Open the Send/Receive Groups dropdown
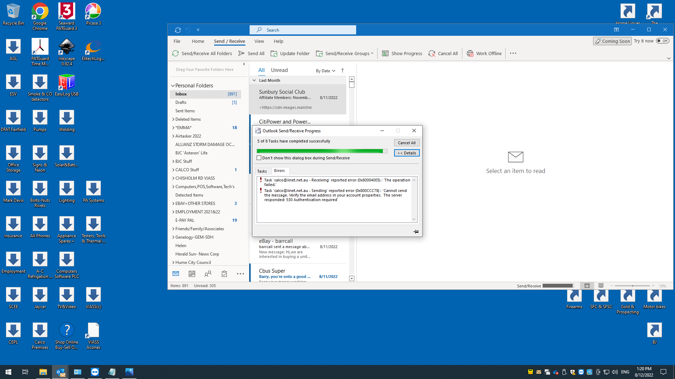 pos(345,53)
